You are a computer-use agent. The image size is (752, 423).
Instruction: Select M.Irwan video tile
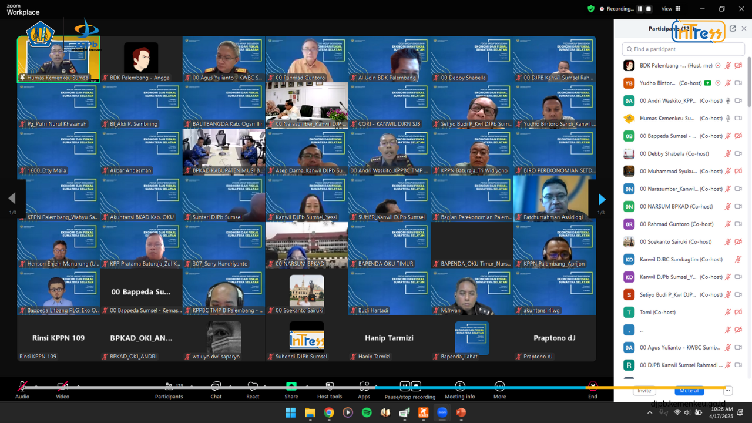(x=472, y=292)
